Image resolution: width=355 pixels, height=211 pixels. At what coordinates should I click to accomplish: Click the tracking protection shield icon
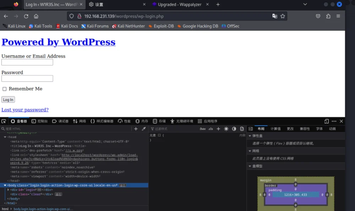(72, 16)
